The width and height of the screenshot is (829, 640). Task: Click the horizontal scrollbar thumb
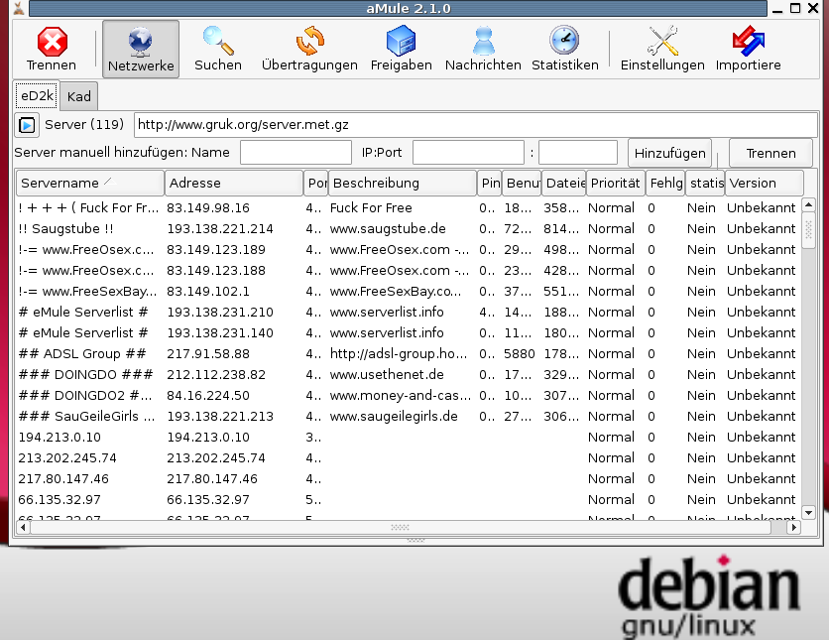click(x=401, y=527)
